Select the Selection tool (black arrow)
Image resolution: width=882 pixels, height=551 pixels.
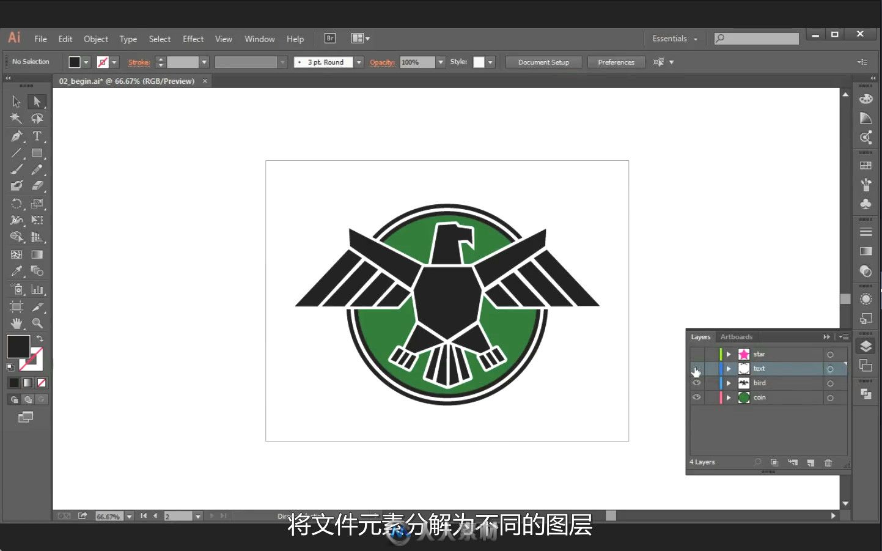(x=17, y=102)
